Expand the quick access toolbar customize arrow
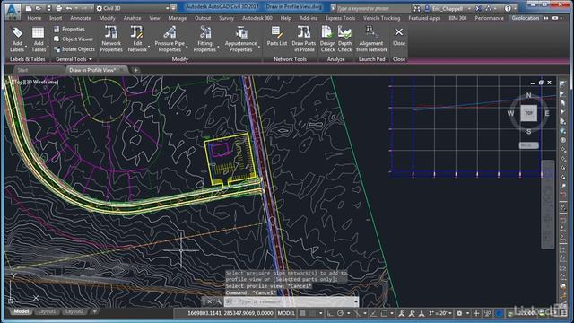 pos(173,8)
